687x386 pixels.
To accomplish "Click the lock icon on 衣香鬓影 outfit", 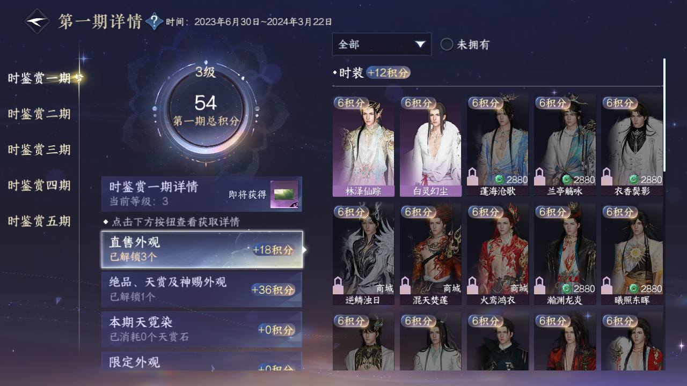I will click(608, 176).
